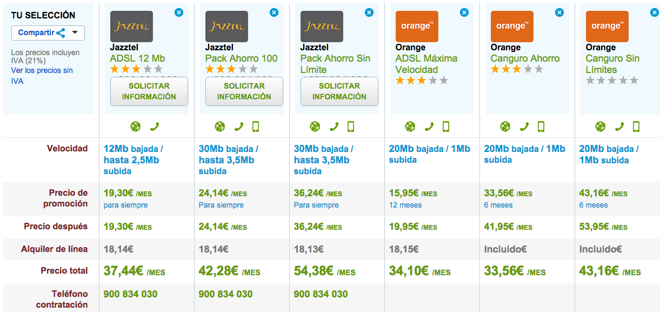Open the ADSL Máxima Velocidad plan link
Viewport: 660px width, 312px height.
coord(426,64)
